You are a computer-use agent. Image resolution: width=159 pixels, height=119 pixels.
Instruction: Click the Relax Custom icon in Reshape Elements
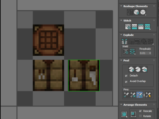point(143,12)
